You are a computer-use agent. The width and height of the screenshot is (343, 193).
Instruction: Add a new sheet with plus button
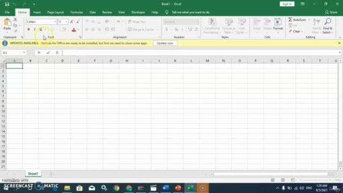pyautogui.click(x=51, y=174)
